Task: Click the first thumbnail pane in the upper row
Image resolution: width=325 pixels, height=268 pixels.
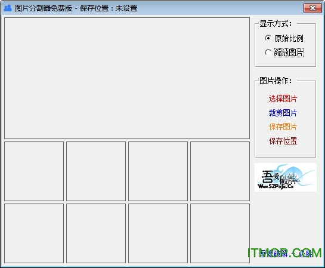Action: click(x=34, y=171)
